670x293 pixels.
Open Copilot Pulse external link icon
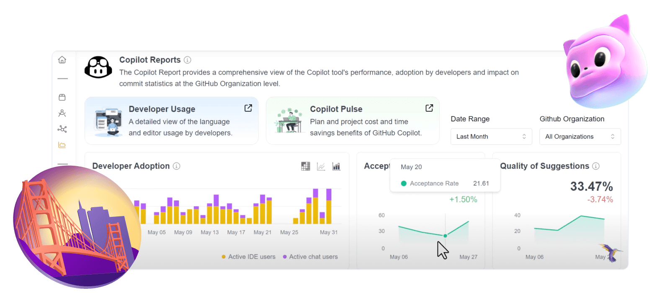429,108
